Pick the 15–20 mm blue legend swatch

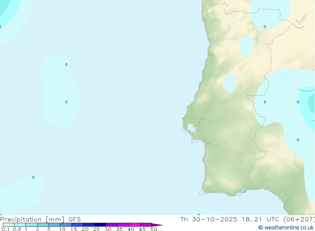[x=77, y=225]
